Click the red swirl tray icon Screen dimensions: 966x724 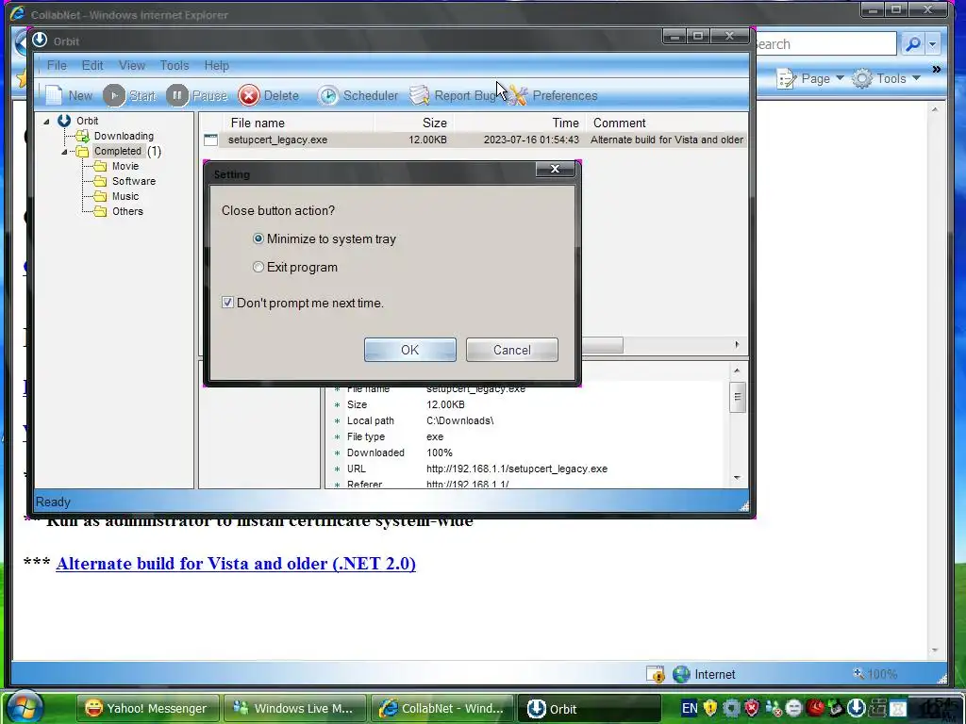pyautogui.click(x=815, y=708)
